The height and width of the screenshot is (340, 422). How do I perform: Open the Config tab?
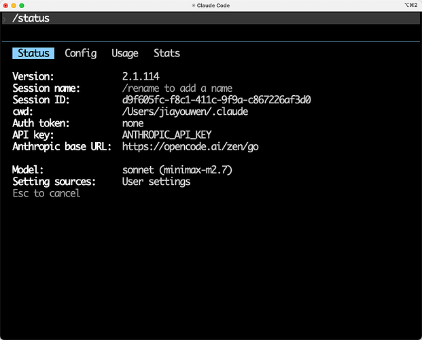(x=80, y=53)
